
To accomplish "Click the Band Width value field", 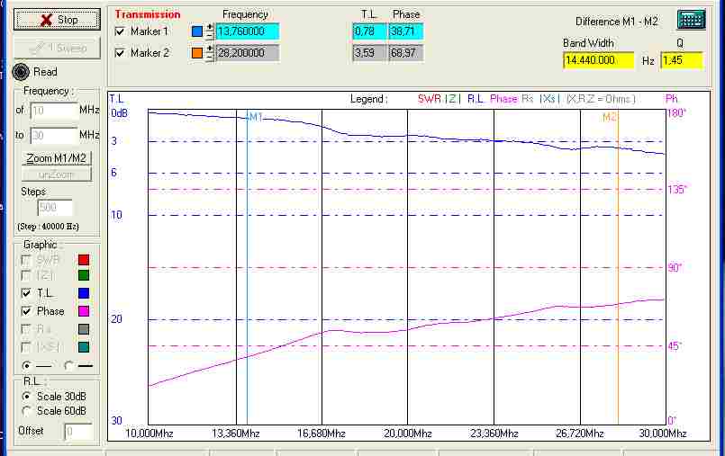I will click(x=599, y=60).
